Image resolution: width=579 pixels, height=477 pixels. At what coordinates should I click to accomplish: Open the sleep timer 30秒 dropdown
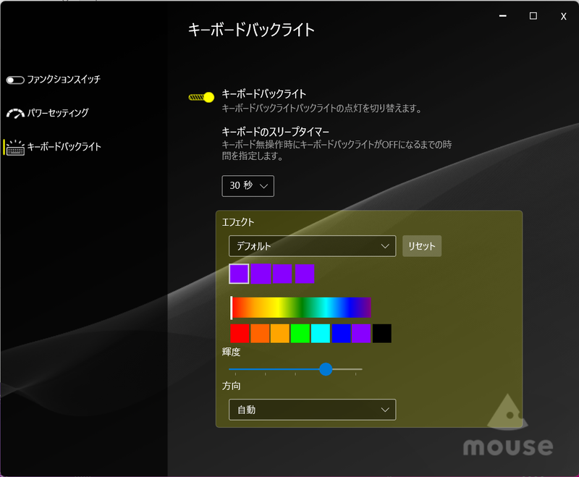click(x=248, y=186)
